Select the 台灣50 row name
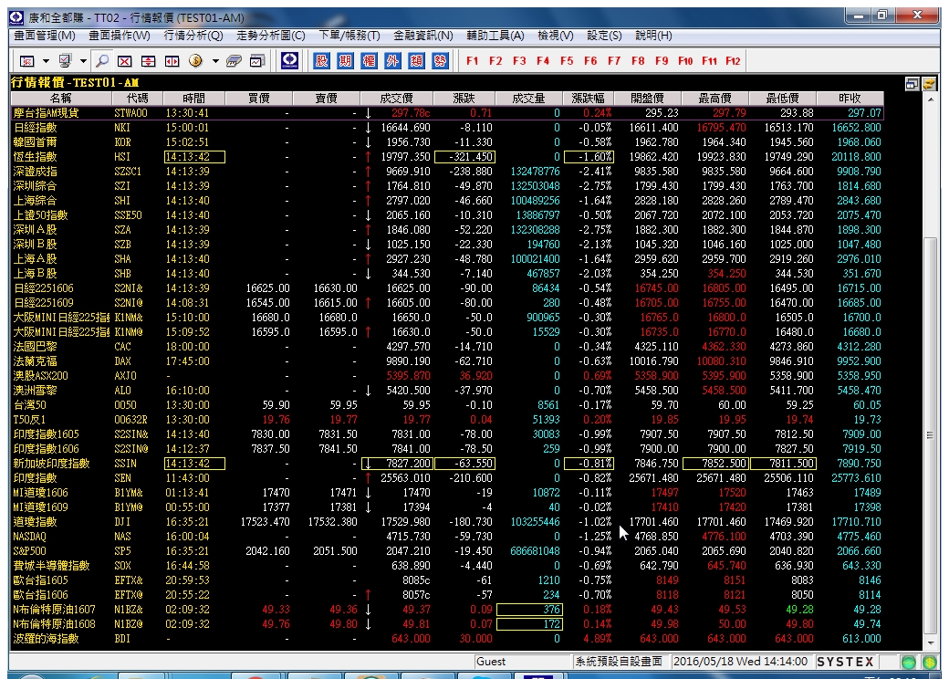949x679 pixels. [x=29, y=405]
